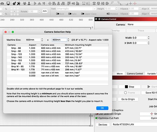Switch to the Move tab
Image resolution: width=157 pixels, height=132 pixels.
[x=120, y=74]
